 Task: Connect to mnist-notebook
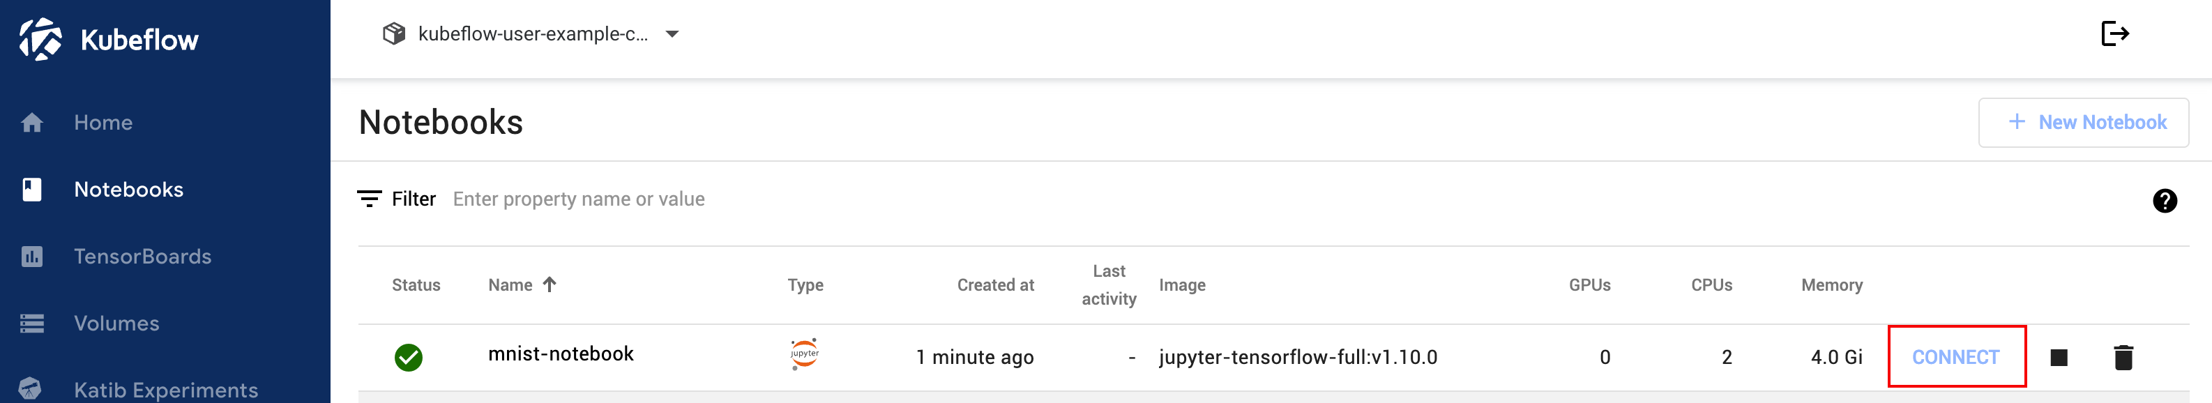point(1956,356)
